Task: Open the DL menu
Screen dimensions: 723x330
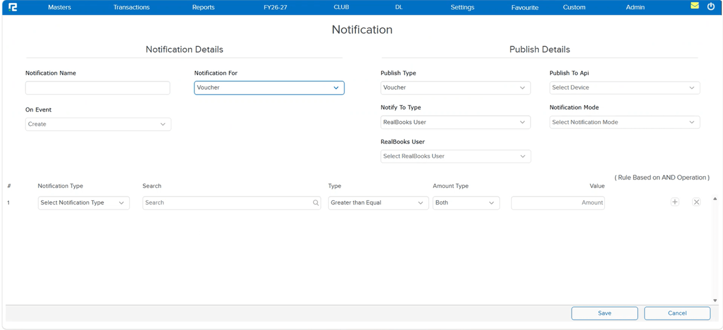Action: (399, 7)
